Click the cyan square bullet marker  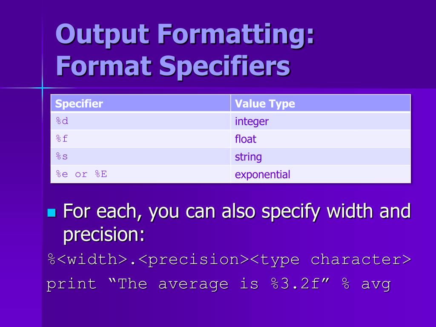[52, 213]
